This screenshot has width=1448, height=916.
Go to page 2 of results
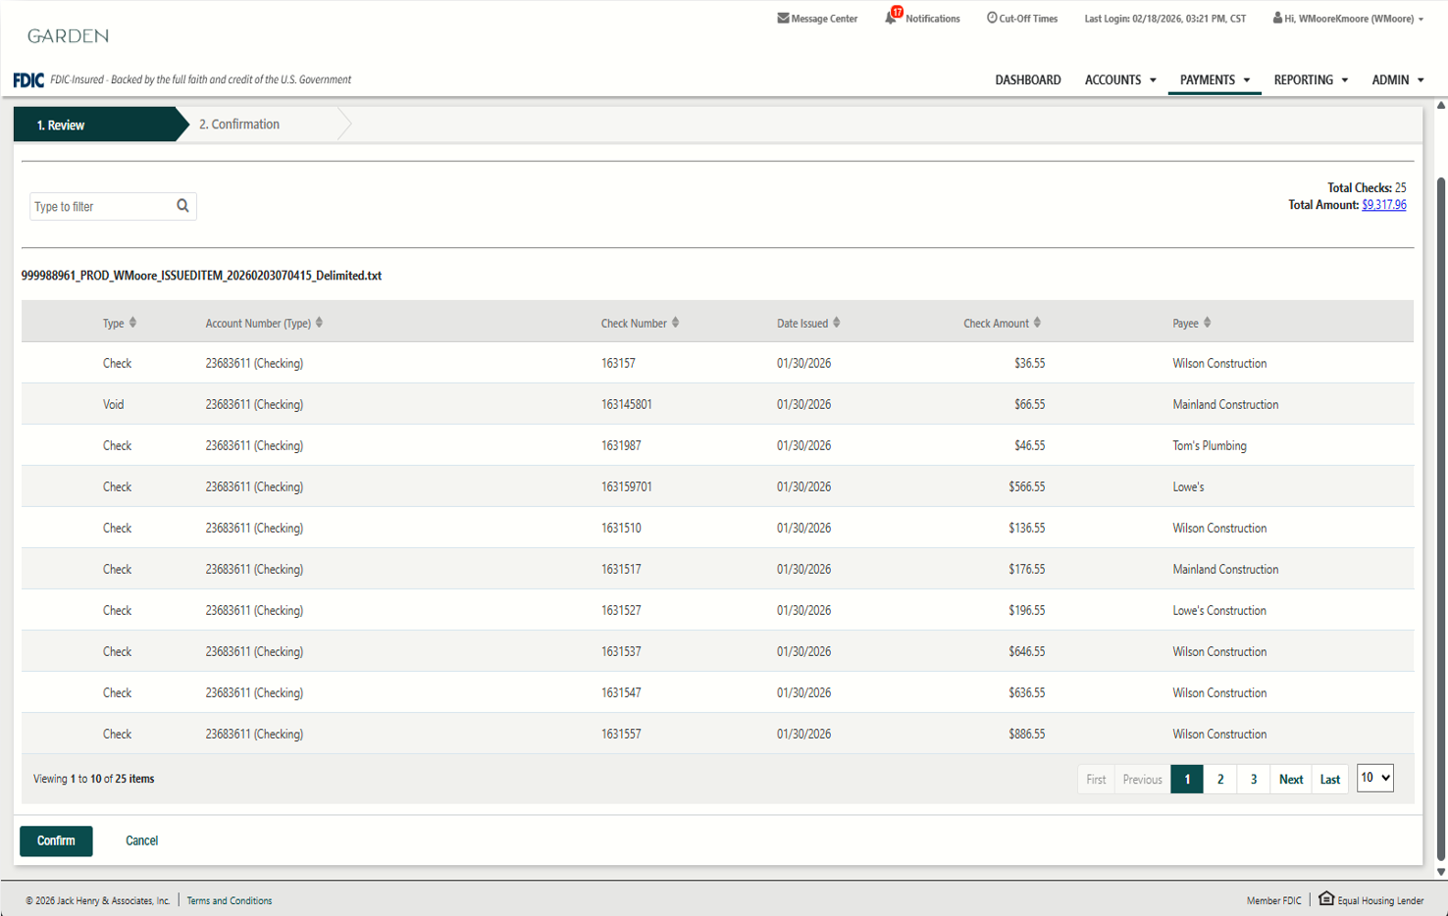click(1220, 780)
